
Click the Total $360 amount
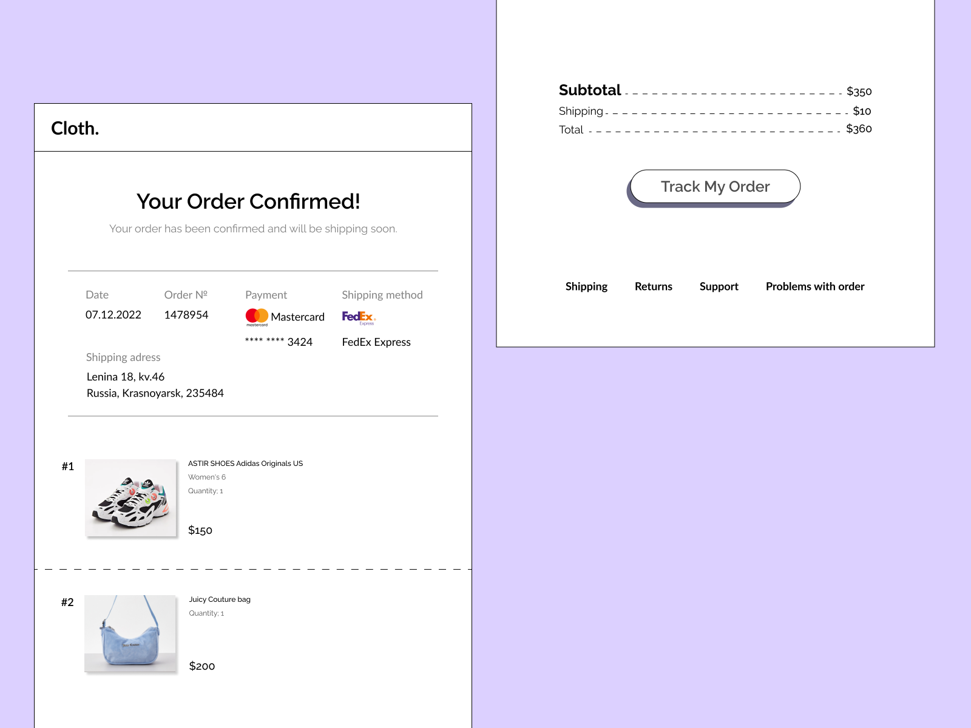858,129
